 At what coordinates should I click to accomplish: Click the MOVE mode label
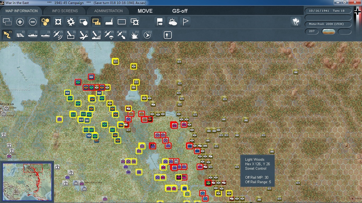coord(145,11)
